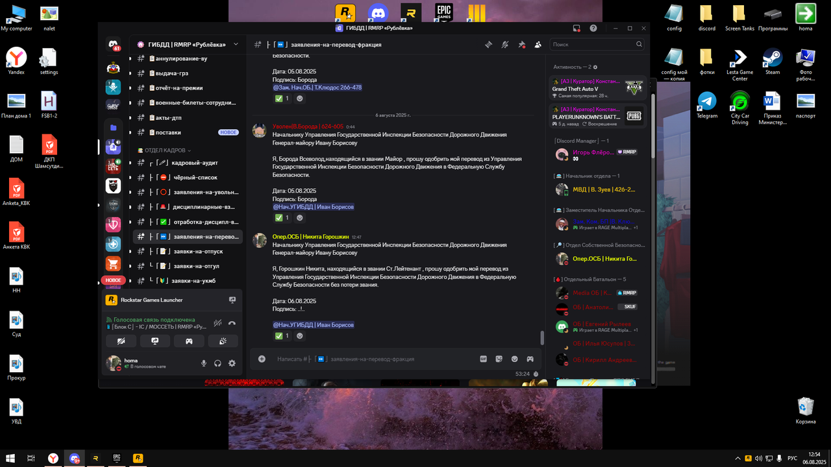Open the чёрный-список channel
Viewport: 831px width, 467px height.
tap(188, 177)
